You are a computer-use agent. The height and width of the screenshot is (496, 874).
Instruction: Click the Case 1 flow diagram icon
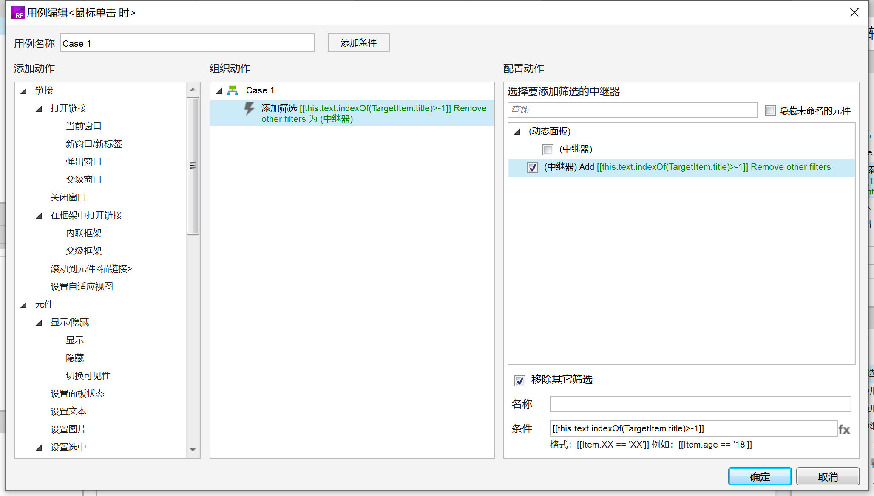(x=233, y=90)
